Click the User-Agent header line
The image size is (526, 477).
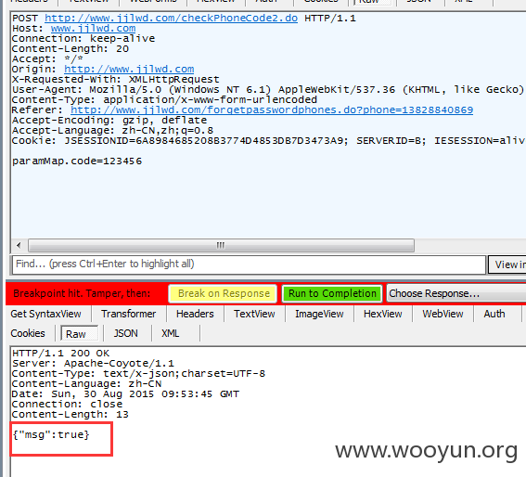tap(268, 90)
